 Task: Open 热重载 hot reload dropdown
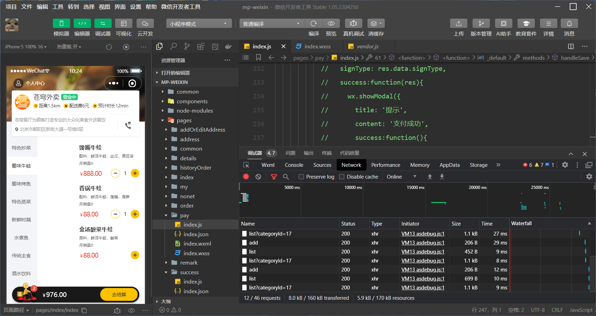tap(69, 47)
